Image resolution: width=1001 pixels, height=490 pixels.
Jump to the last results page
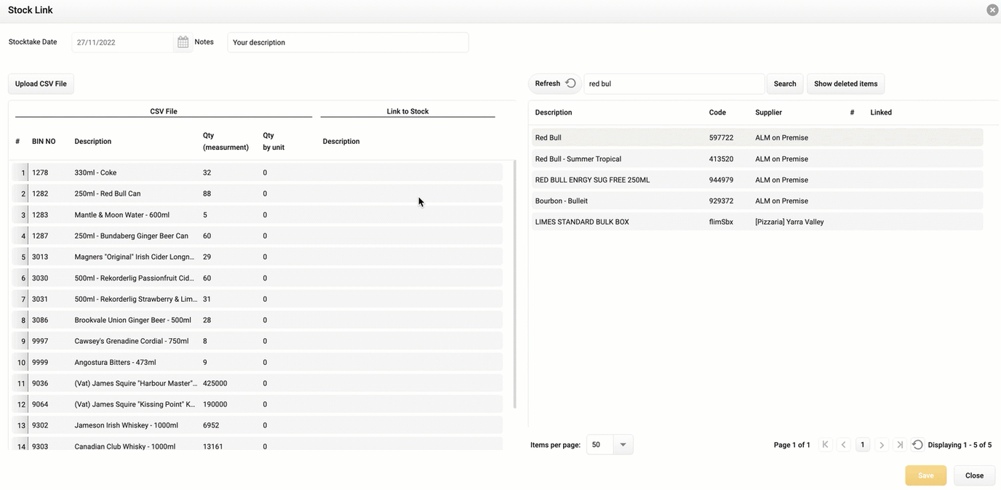click(x=899, y=444)
